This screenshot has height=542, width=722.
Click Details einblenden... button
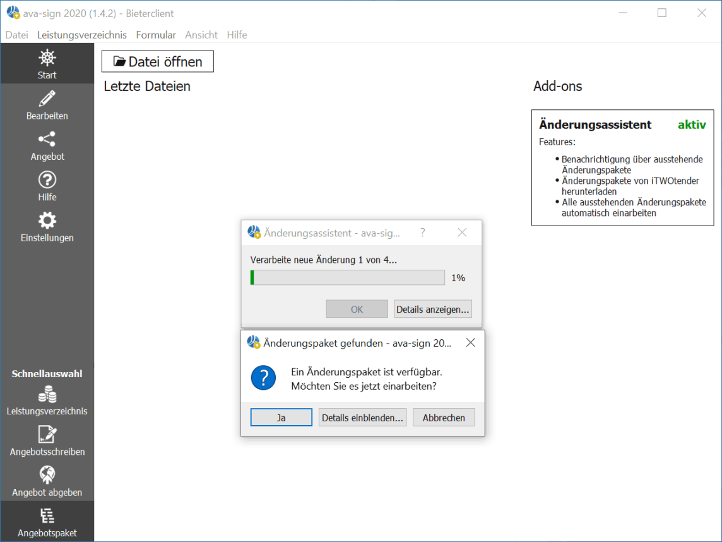click(362, 418)
